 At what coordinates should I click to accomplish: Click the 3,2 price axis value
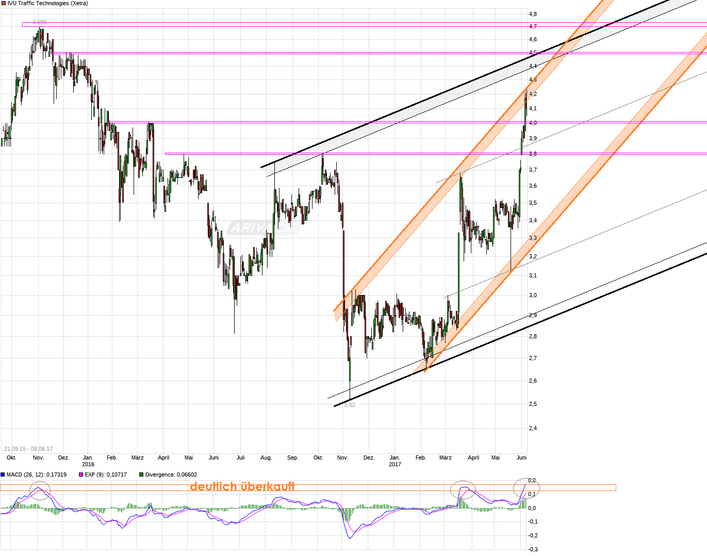[533, 256]
